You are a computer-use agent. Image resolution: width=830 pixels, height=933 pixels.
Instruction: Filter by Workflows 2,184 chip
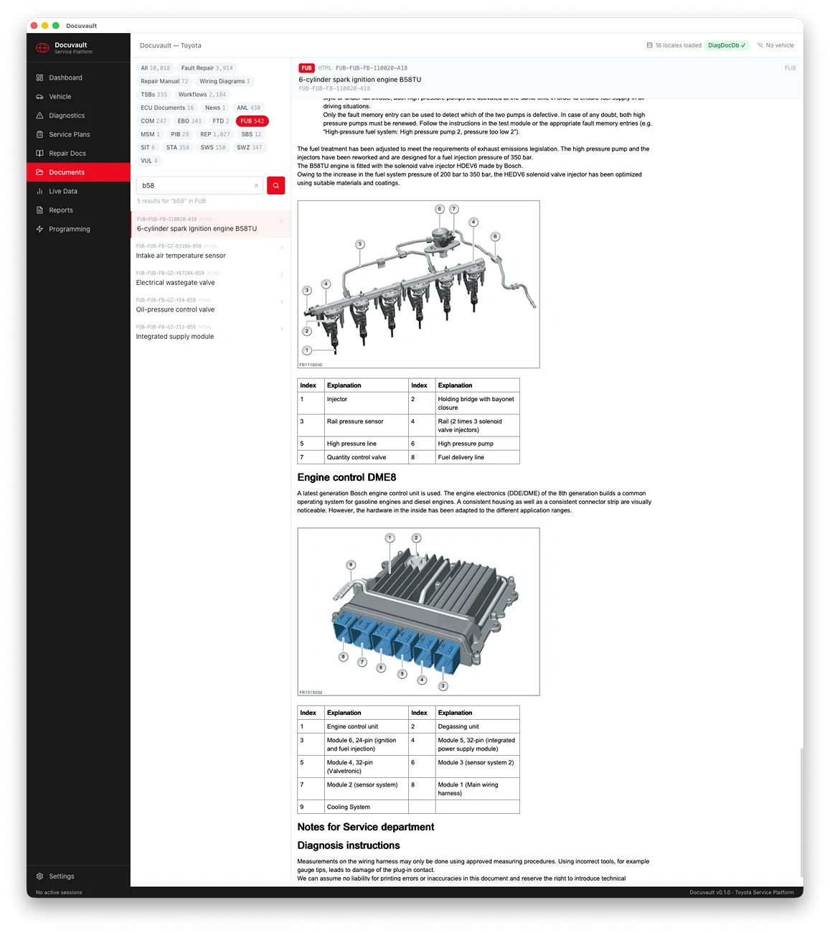click(202, 95)
